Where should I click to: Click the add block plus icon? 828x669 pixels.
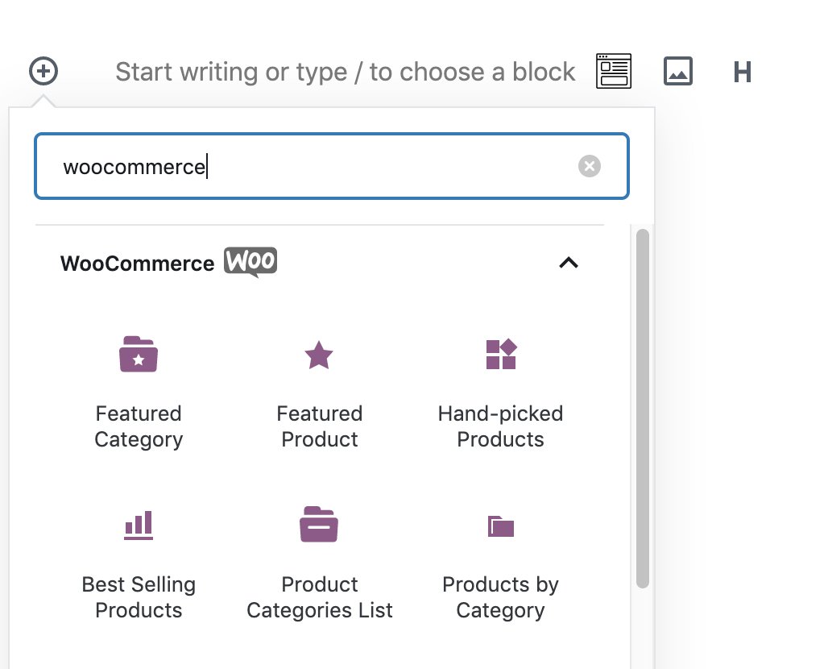pos(43,71)
